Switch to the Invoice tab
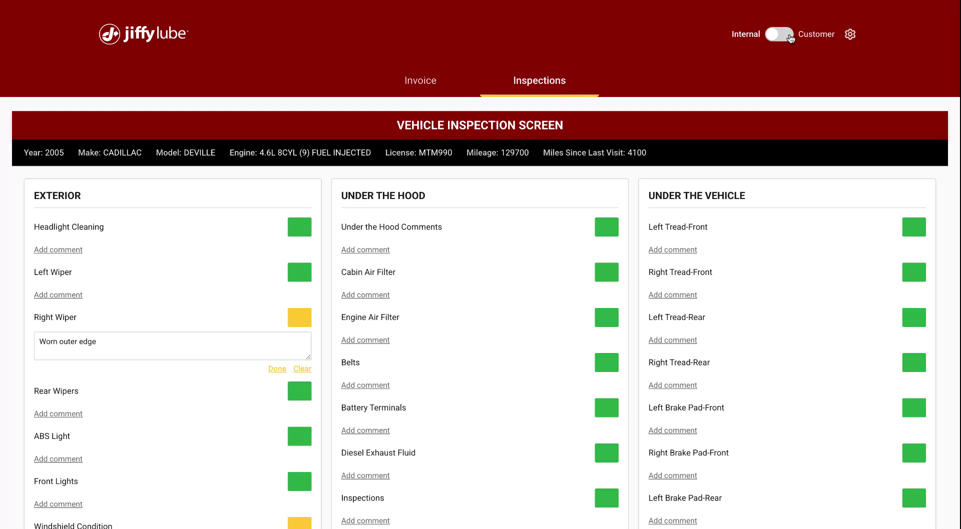Viewport: 961px width, 529px height. point(420,80)
